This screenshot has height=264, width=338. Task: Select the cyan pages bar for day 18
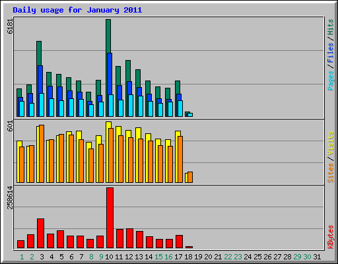[x=190, y=115]
